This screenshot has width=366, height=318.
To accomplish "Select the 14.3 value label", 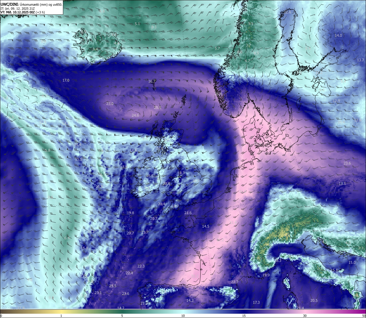I will click(x=190, y=300).
